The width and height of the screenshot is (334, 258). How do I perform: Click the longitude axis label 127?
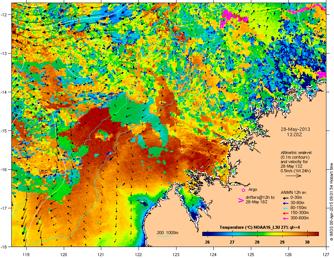(326, 254)
